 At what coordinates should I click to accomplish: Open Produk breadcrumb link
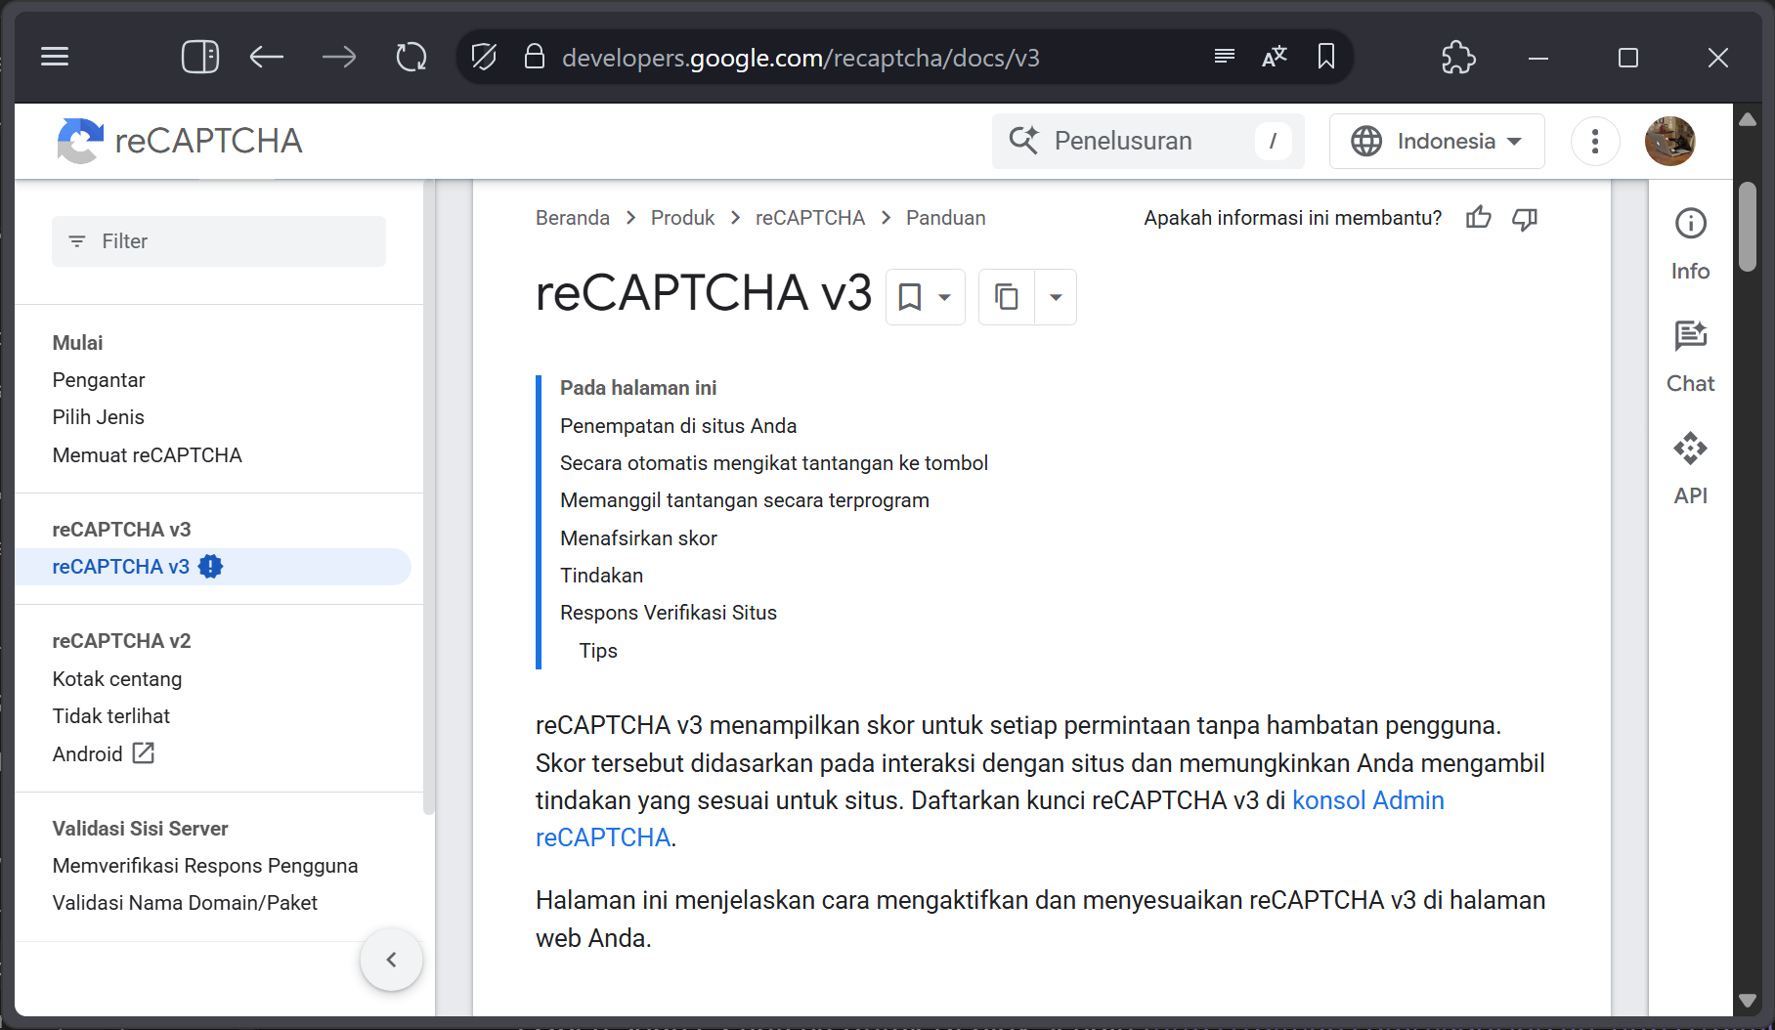[x=682, y=218]
